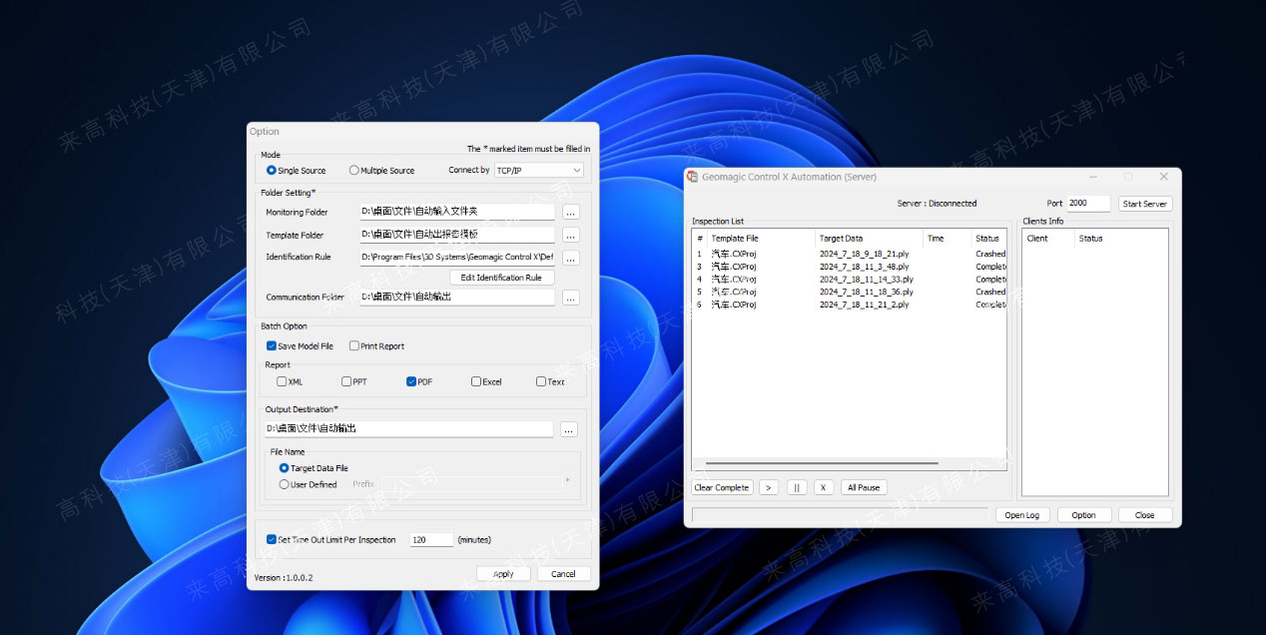Click the Edit Identification Rule button
Image resolution: width=1266 pixels, height=635 pixels.
click(x=501, y=278)
